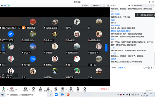Viewport: 155px width, 97px height.
Task: Open side panel menu at the far right
Action: tap(153, 5)
